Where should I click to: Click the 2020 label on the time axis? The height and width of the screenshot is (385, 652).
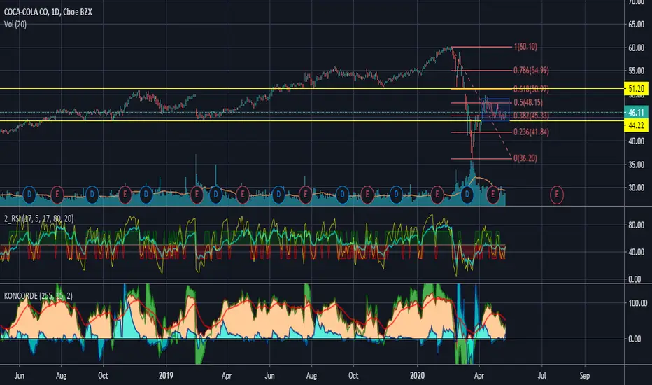pyautogui.click(x=417, y=375)
